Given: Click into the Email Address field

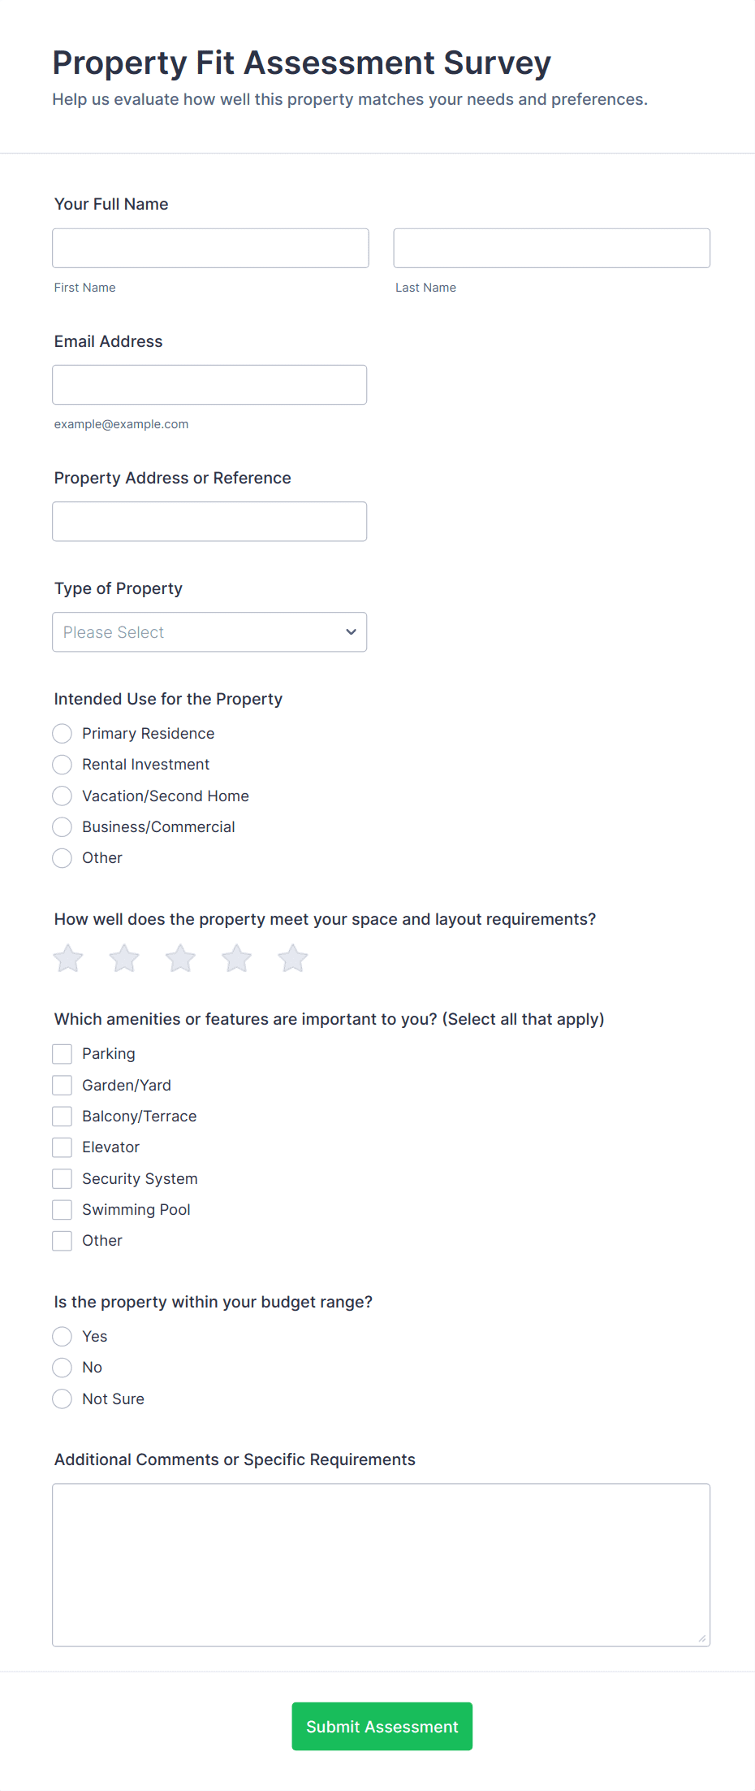Looking at the screenshot, I should point(209,385).
